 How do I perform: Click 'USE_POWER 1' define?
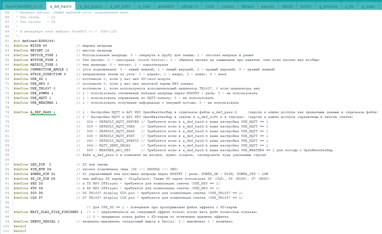pyautogui.click(x=42, y=93)
